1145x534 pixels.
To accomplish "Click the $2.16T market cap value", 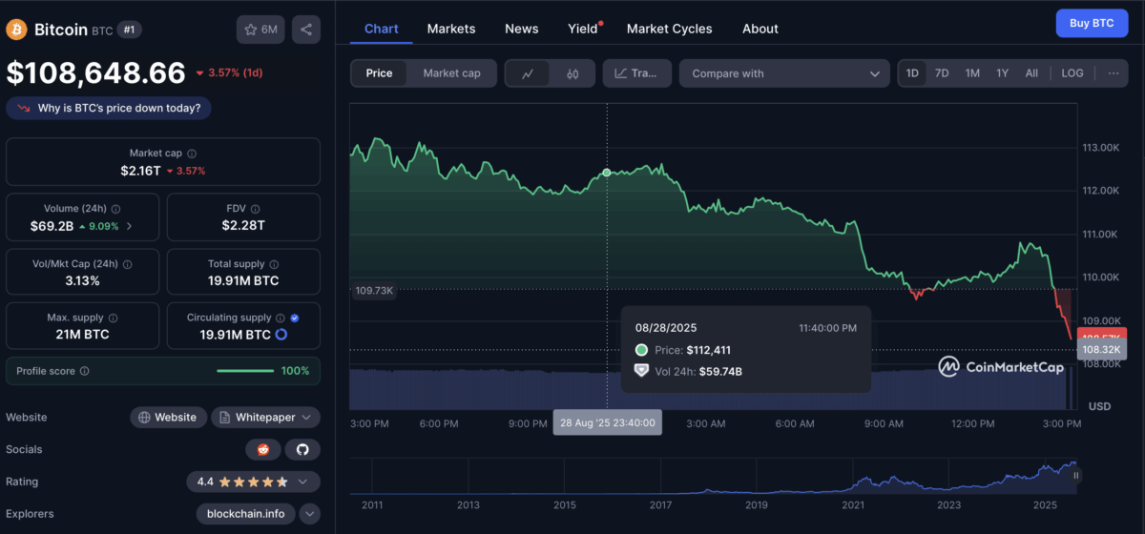I will [140, 171].
